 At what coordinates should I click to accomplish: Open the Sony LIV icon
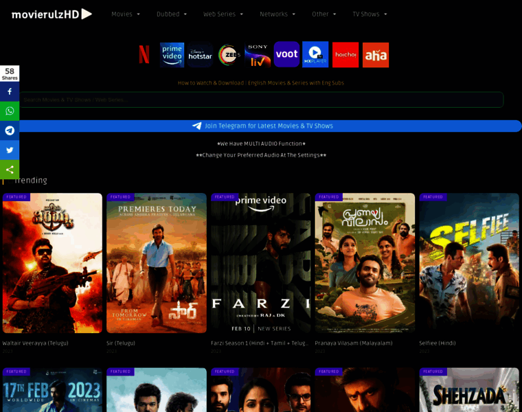(258, 54)
